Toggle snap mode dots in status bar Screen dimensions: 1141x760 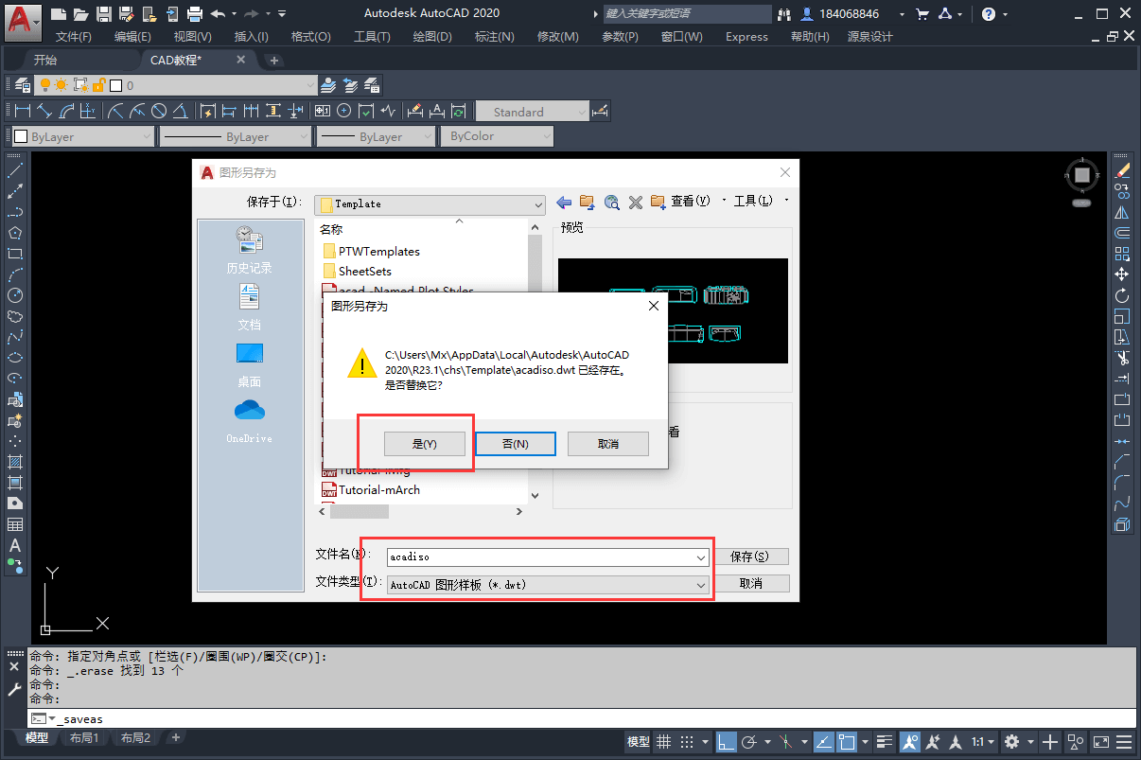point(688,742)
